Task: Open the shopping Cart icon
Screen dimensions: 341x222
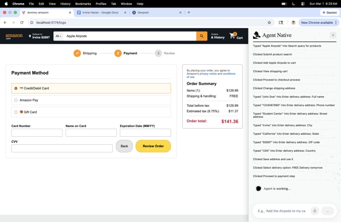Action: pos(236,36)
